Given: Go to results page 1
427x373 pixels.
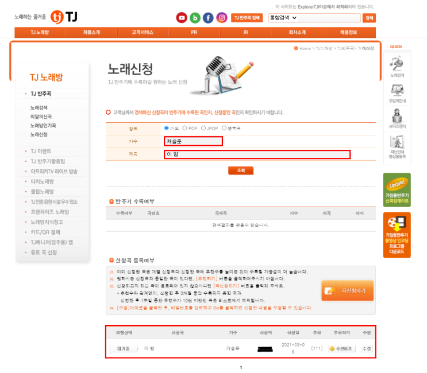Looking at the screenshot, I should 241,367.
